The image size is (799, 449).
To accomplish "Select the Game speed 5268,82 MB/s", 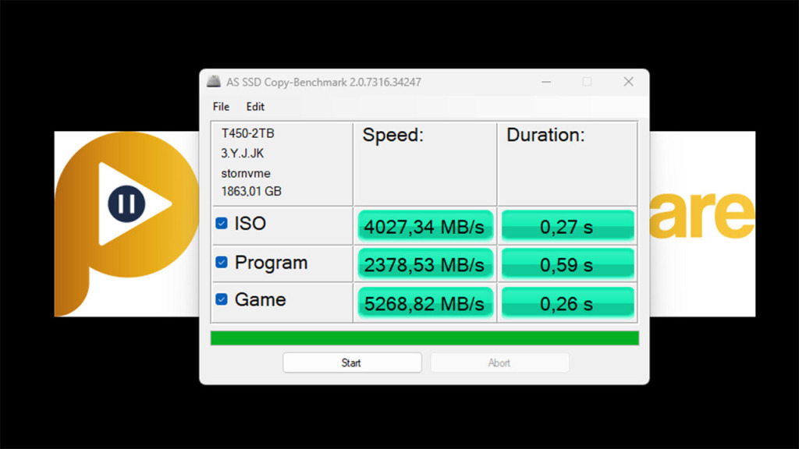I will pyautogui.click(x=425, y=303).
